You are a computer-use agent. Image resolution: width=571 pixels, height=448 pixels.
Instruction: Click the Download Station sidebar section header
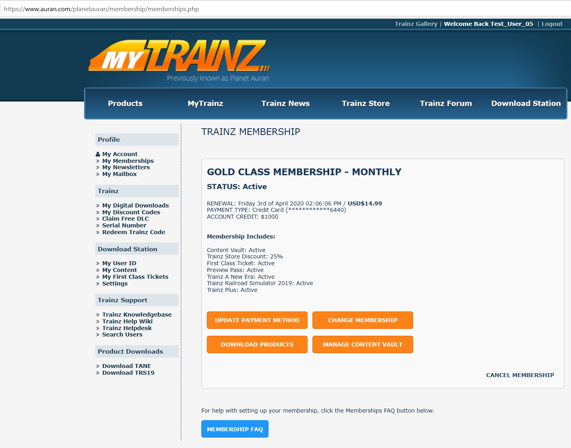click(137, 249)
